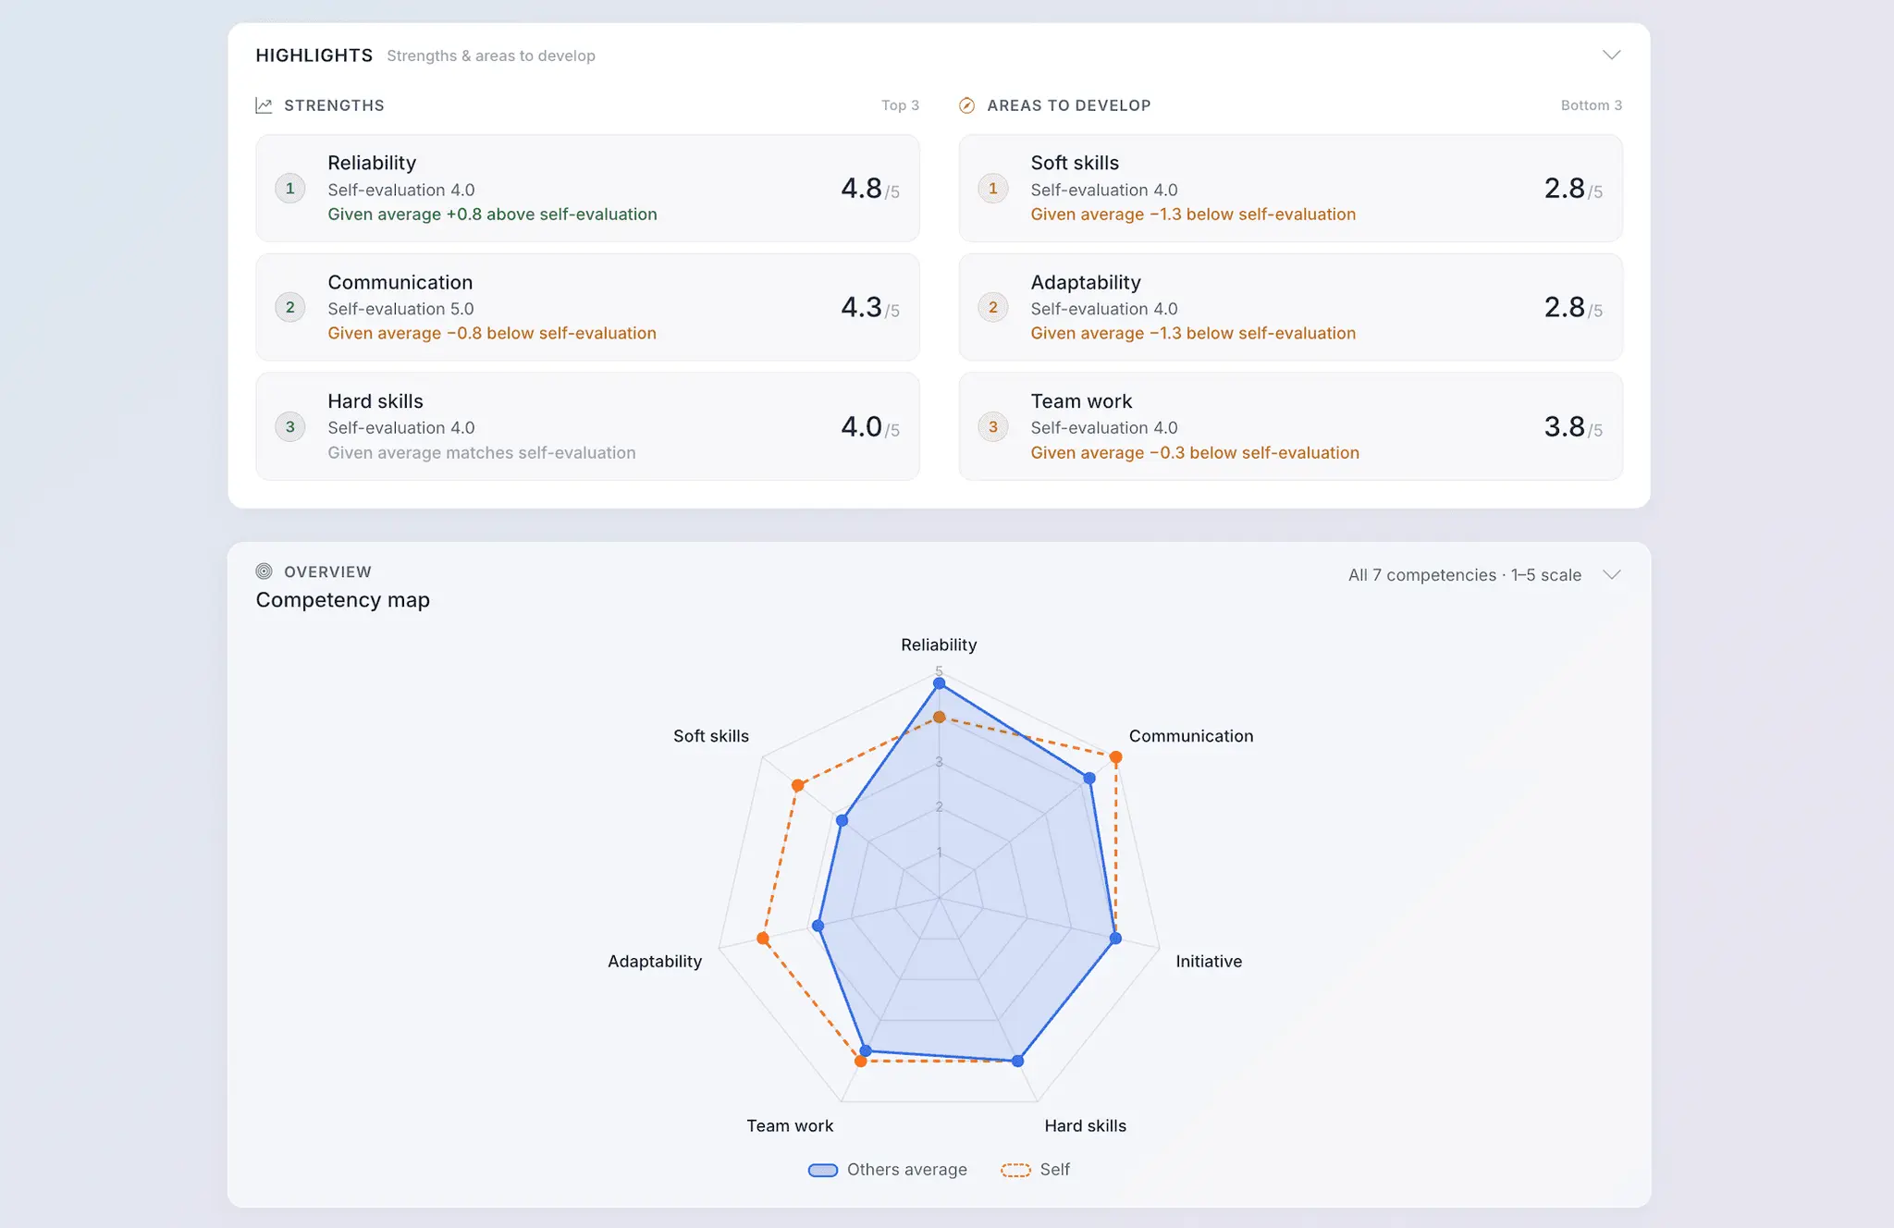Screen dimensions: 1894x1228
Task: Click the blue Initiative point on radar
Action: pyautogui.click(x=1115, y=939)
